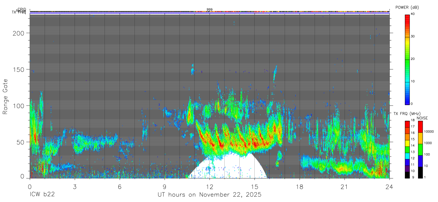Click the 6 tick on UT hours axis
This screenshot has width=438, height=202.
click(119, 186)
